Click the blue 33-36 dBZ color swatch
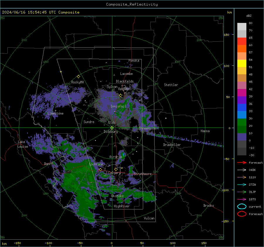Image resolution: width=264 pixels, height=247 pixels. coord(242,107)
